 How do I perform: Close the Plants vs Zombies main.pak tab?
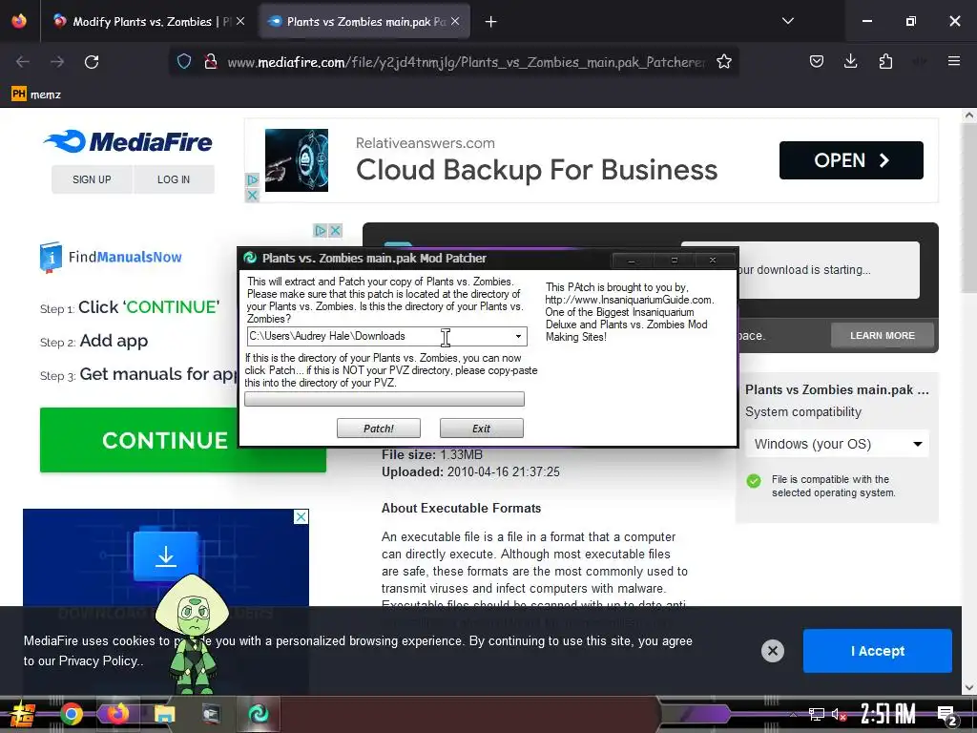click(455, 21)
